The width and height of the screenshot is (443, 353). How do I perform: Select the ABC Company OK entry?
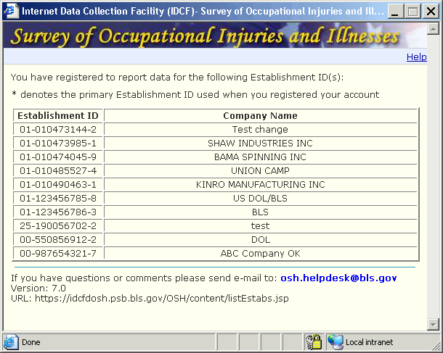(x=260, y=254)
